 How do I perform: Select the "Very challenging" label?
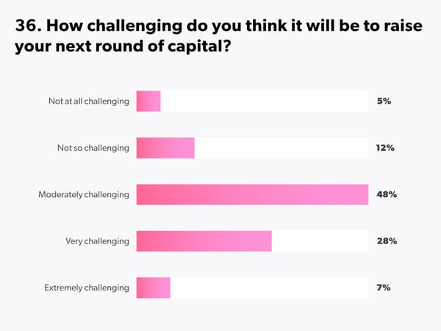(98, 241)
